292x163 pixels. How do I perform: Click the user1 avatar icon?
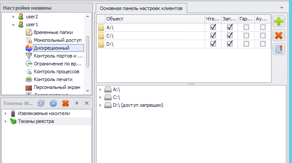[21, 24]
